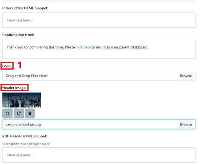
Task: Open the school header image thumbnail
Action: 22,100
